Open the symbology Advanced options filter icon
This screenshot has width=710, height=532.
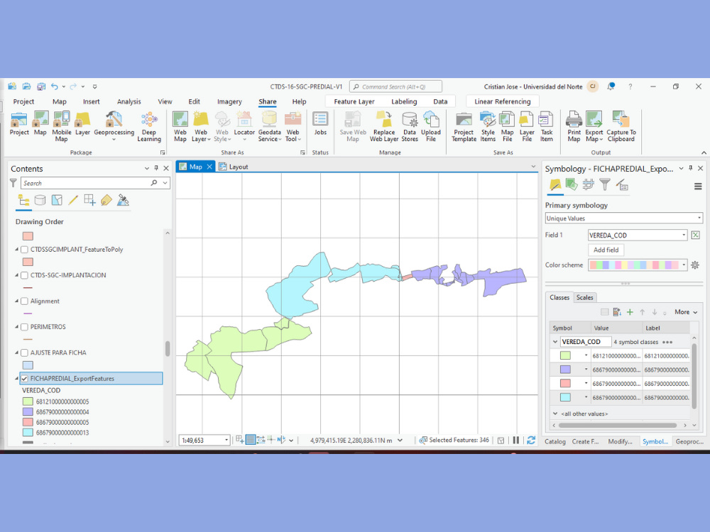[x=604, y=184]
